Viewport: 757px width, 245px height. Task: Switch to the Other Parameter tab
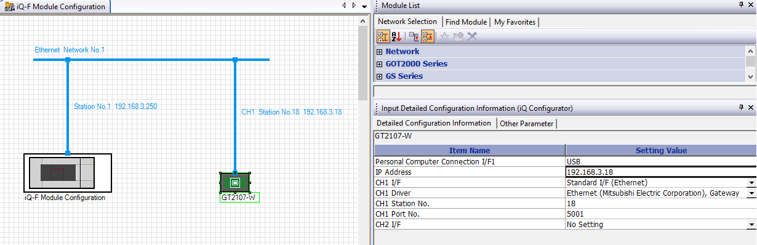tap(526, 123)
